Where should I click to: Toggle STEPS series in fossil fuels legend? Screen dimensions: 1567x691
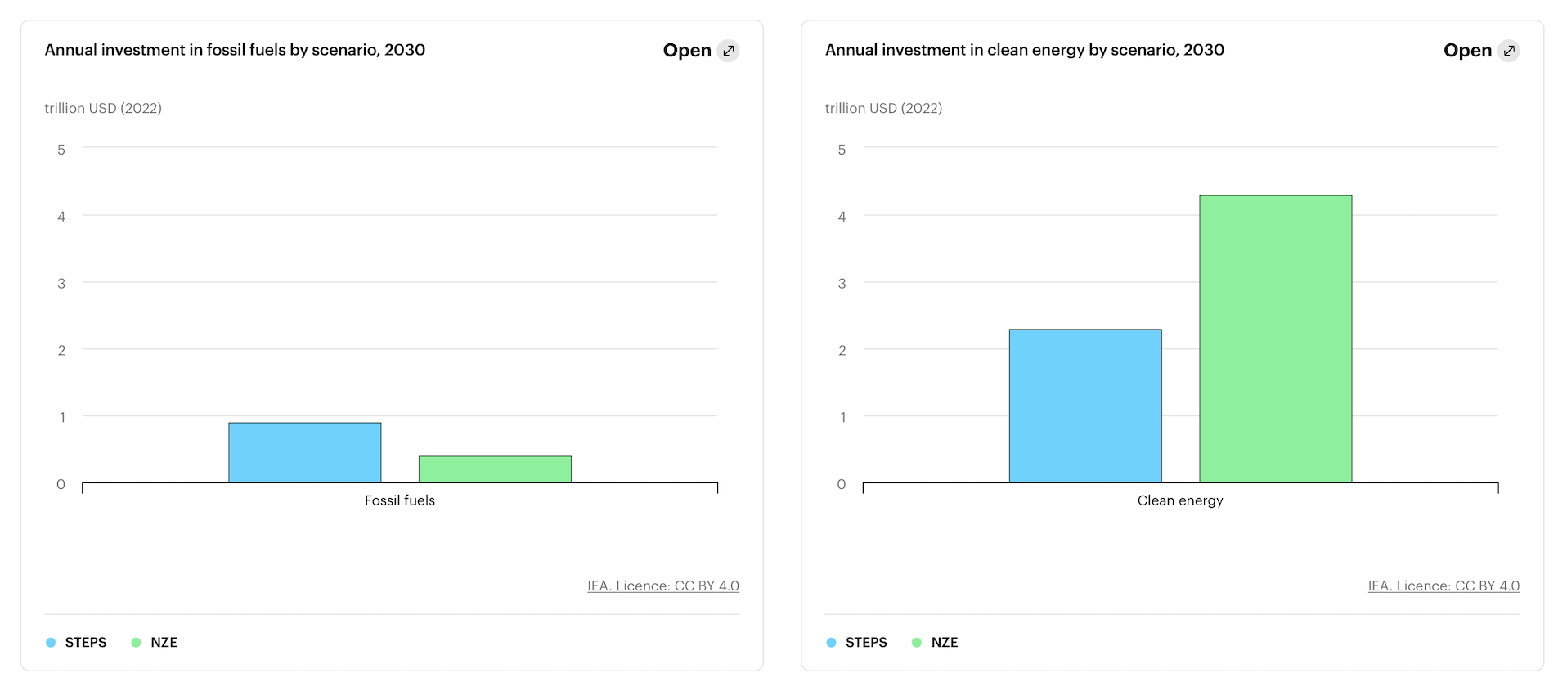point(77,643)
